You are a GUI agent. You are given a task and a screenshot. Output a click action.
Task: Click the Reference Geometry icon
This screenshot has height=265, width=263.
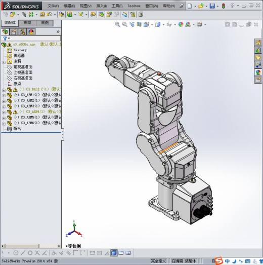81,15
